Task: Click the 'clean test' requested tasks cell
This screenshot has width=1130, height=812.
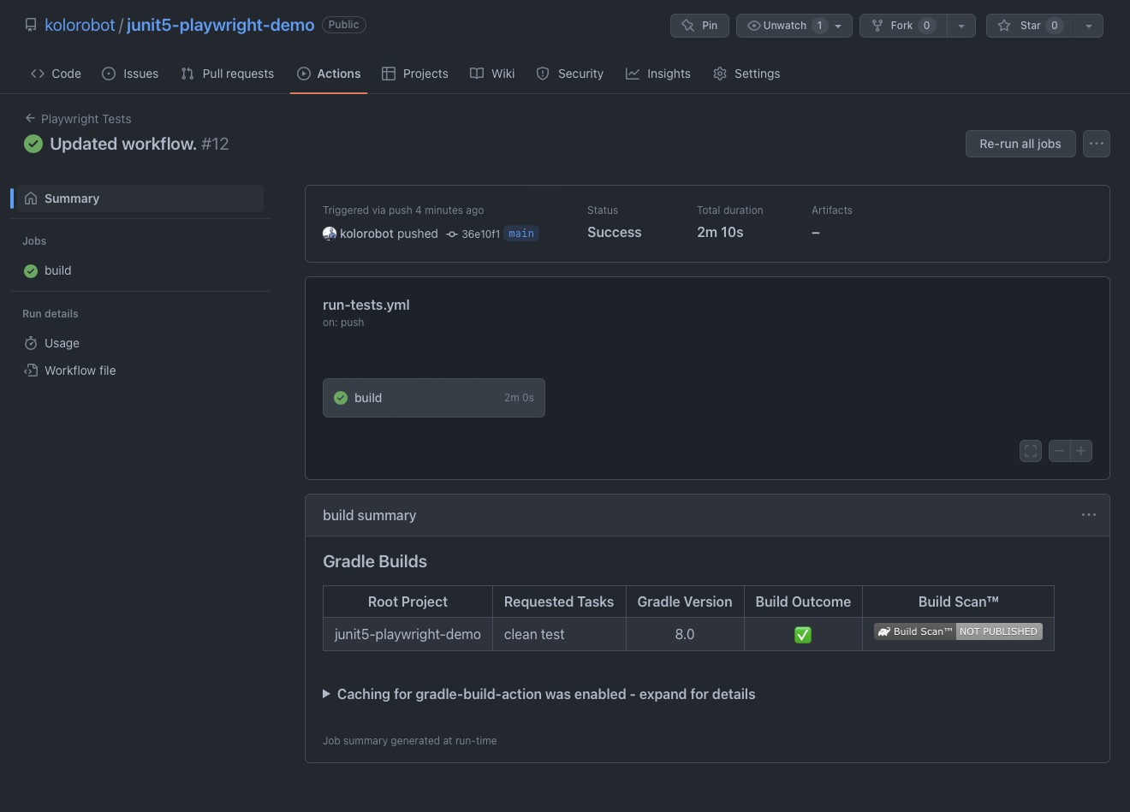Action: click(x=559, y=634)
